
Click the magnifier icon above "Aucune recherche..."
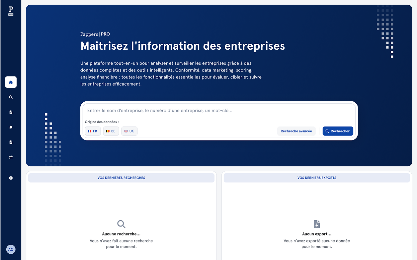coord(122,224)
